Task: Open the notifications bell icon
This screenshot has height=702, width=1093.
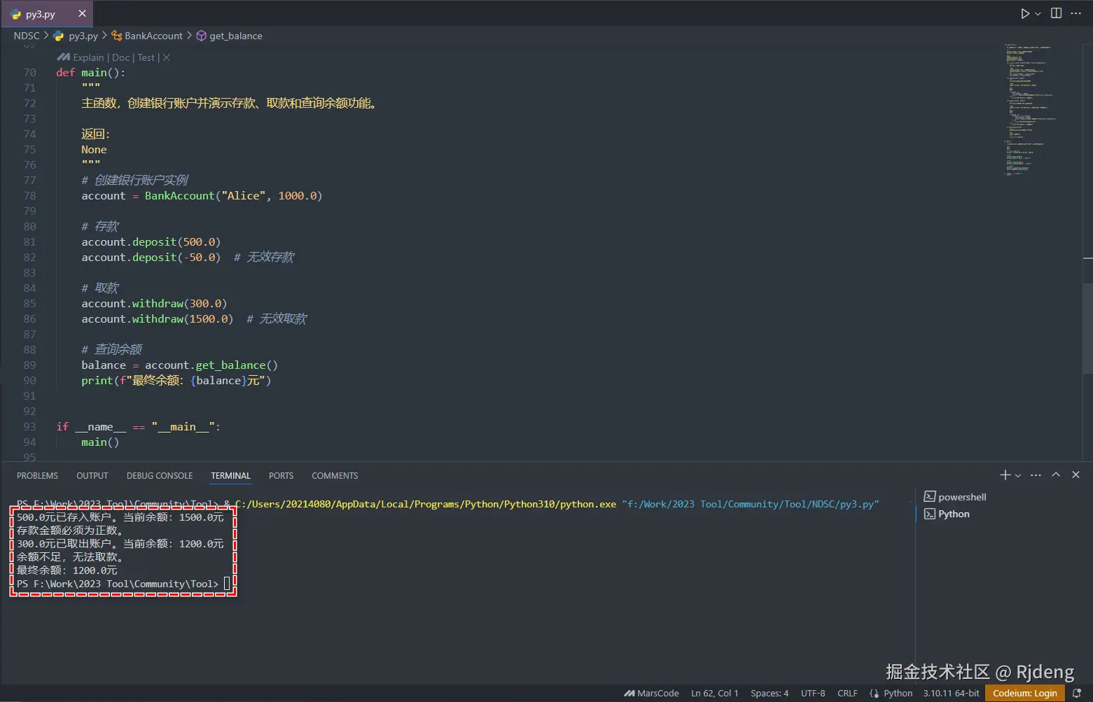Action: point(1077,693)
